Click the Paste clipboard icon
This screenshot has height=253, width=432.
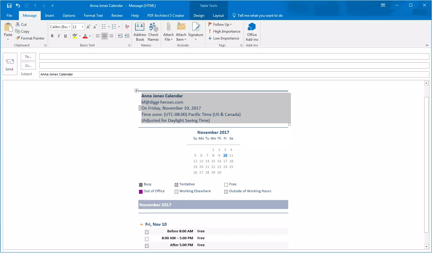click(8, 28)
